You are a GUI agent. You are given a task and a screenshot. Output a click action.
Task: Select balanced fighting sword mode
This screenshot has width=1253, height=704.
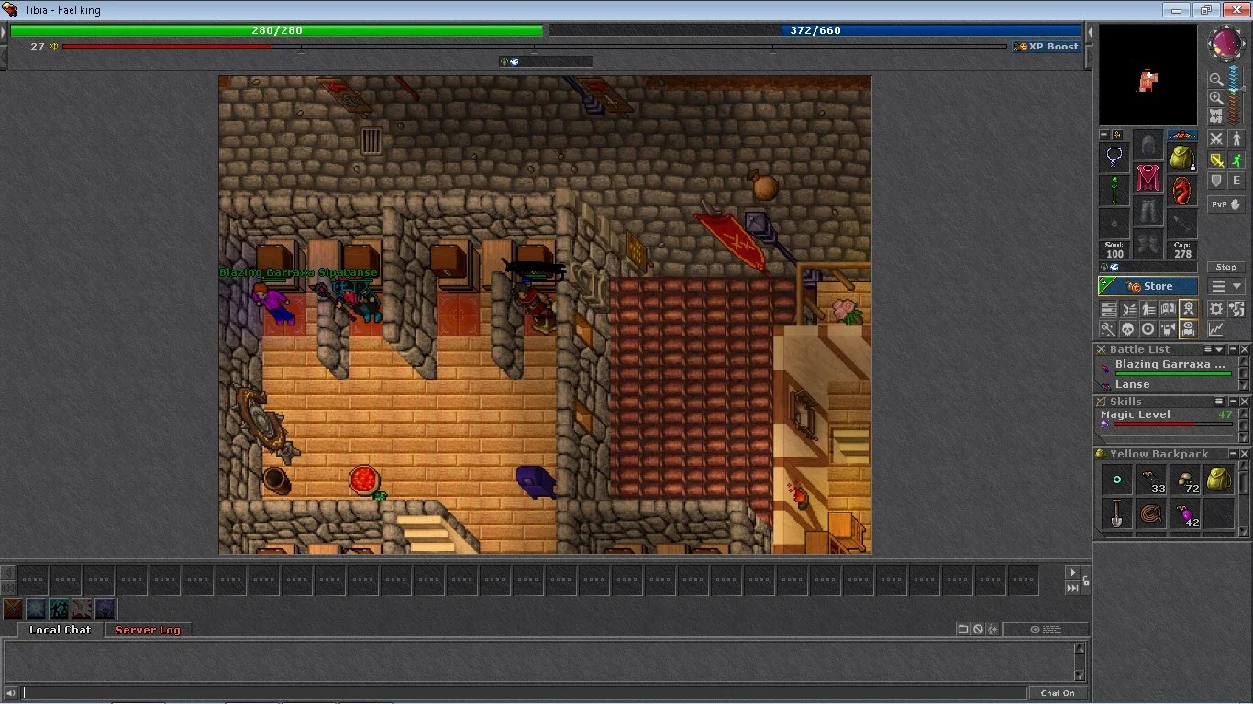click(1215, 160)
